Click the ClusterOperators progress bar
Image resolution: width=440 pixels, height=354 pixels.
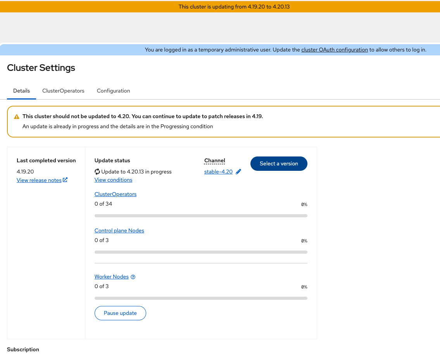click(201, 216)
